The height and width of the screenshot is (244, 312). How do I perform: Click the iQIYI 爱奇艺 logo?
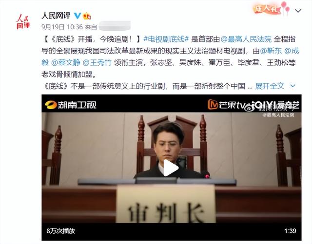click(275, 105)
